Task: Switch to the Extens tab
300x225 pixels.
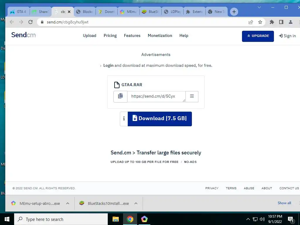Action: (x=195, y=12)
